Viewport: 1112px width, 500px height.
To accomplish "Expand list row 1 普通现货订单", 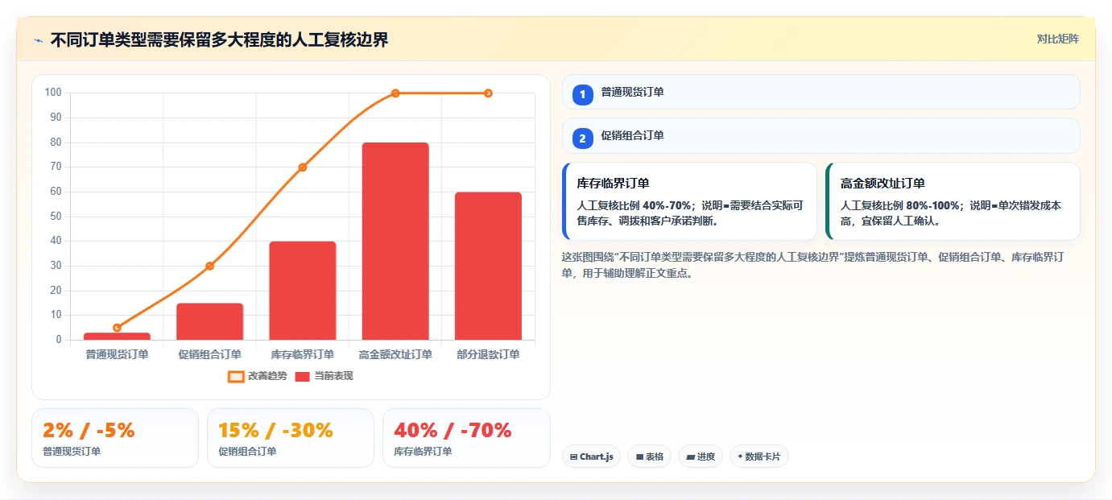I will [x=821, y=92].
